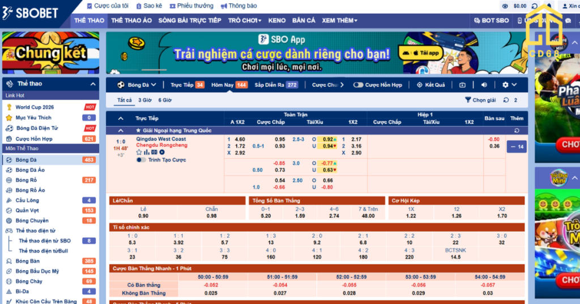Screen dimensions: 580x304
Task: Open Phiếu thưởng vouchers
Action: pyautogui.click(x=191, y=6)
